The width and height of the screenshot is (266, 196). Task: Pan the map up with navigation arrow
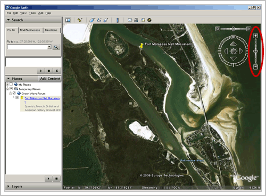[x=233, y=44]
